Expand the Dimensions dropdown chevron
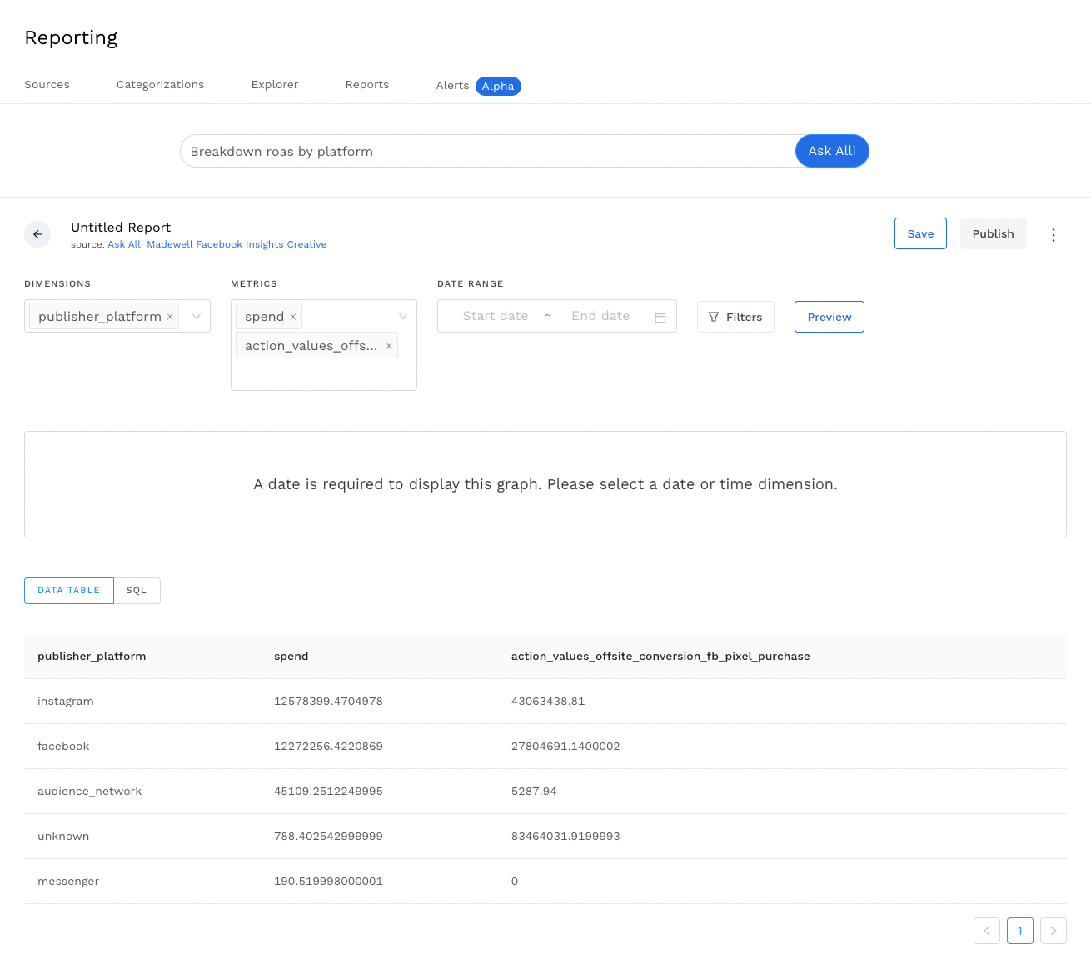1091x960 pixels. [x=197, y=317]
